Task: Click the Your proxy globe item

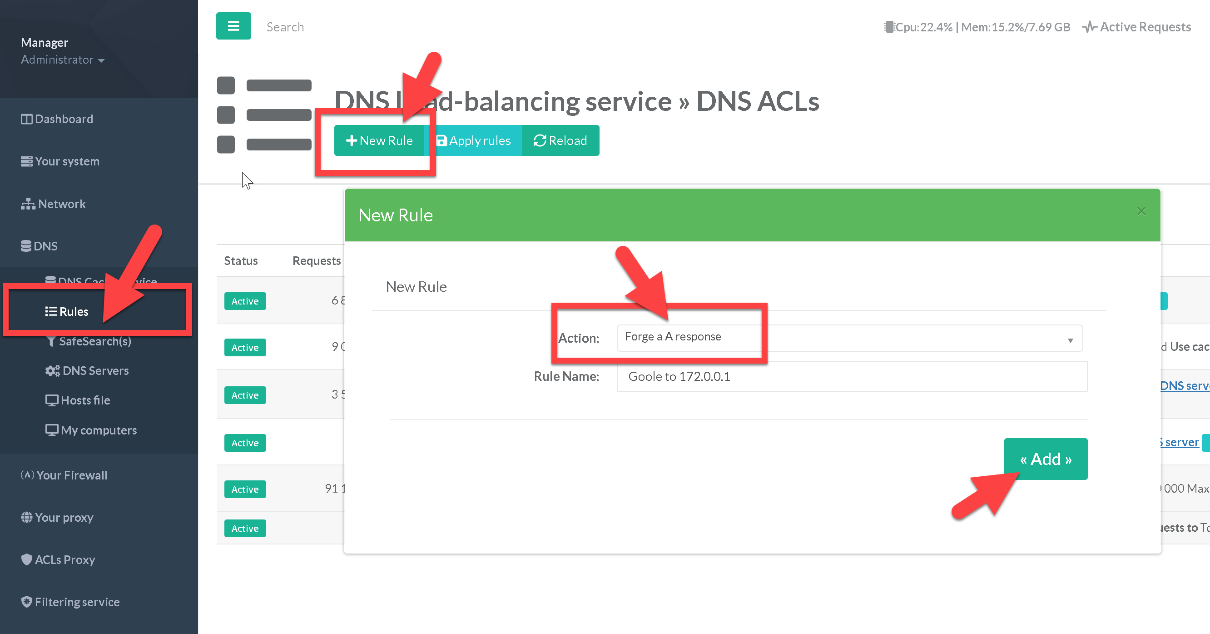Action: (57, 518)
